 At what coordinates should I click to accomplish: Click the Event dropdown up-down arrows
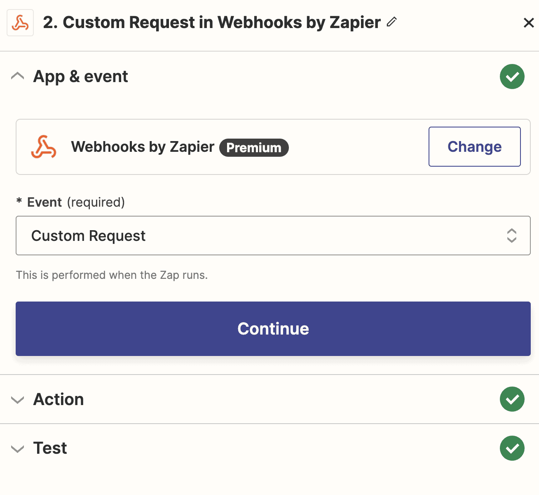512,236
